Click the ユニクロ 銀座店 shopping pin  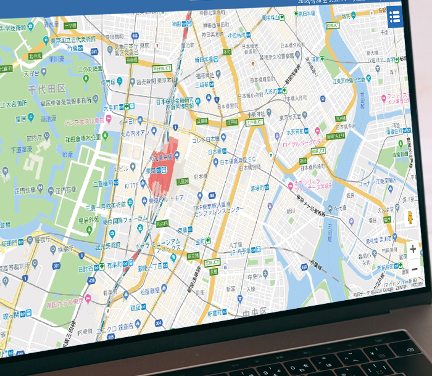point(138,324)
